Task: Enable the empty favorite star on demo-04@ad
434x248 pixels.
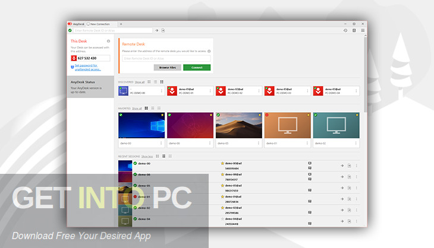Action: [x=222, y=219]
